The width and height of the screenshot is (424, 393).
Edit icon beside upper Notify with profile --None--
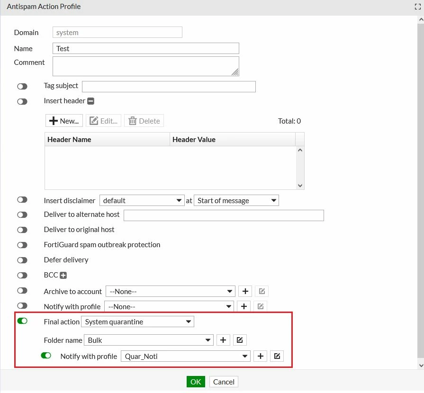pos(261,306)
